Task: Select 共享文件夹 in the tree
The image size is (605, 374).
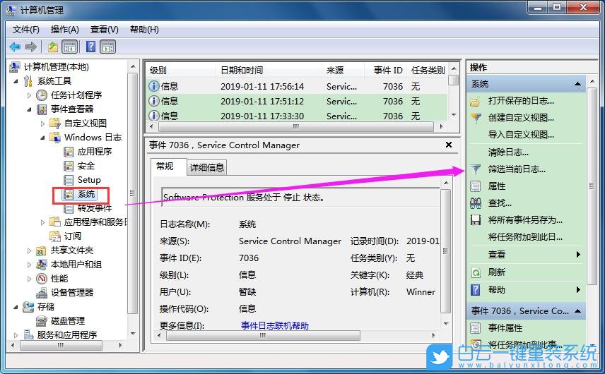Action: pyautogui.click(x=72, y=251)
